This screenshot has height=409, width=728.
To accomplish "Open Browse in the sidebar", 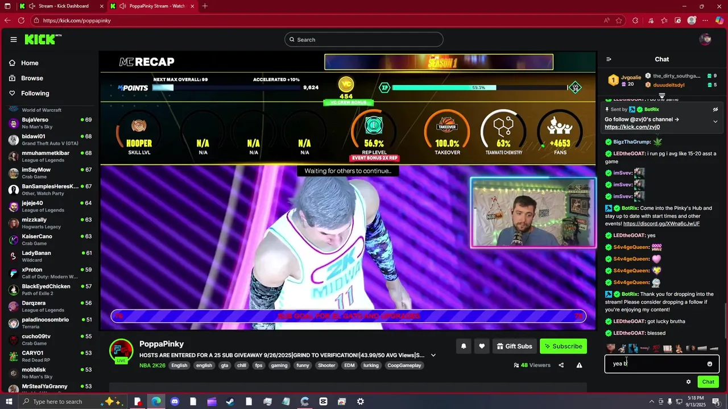I will (x=32, y=78).
